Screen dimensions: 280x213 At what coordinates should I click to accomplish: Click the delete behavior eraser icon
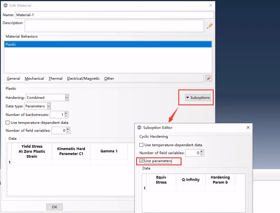click(x=208, y=78)
